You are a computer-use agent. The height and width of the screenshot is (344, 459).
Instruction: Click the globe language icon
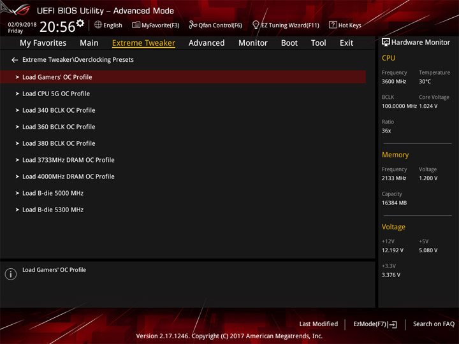98,25
